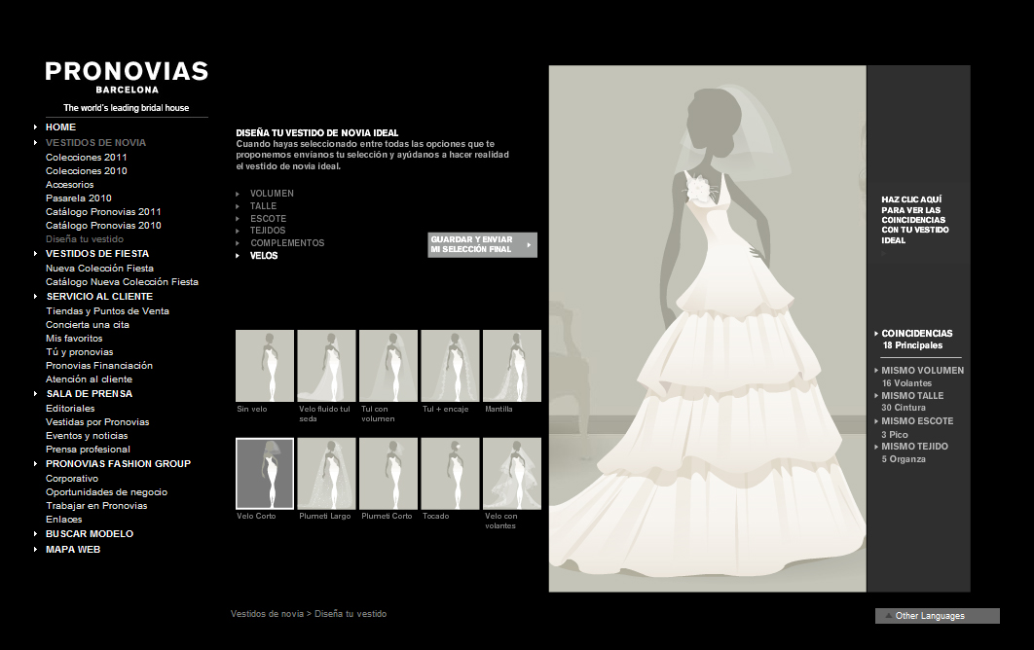Click Haz clic aquí para ver coincidencias
The width and height of the screenshot is (1034, 650).
(x=914, y=220)
